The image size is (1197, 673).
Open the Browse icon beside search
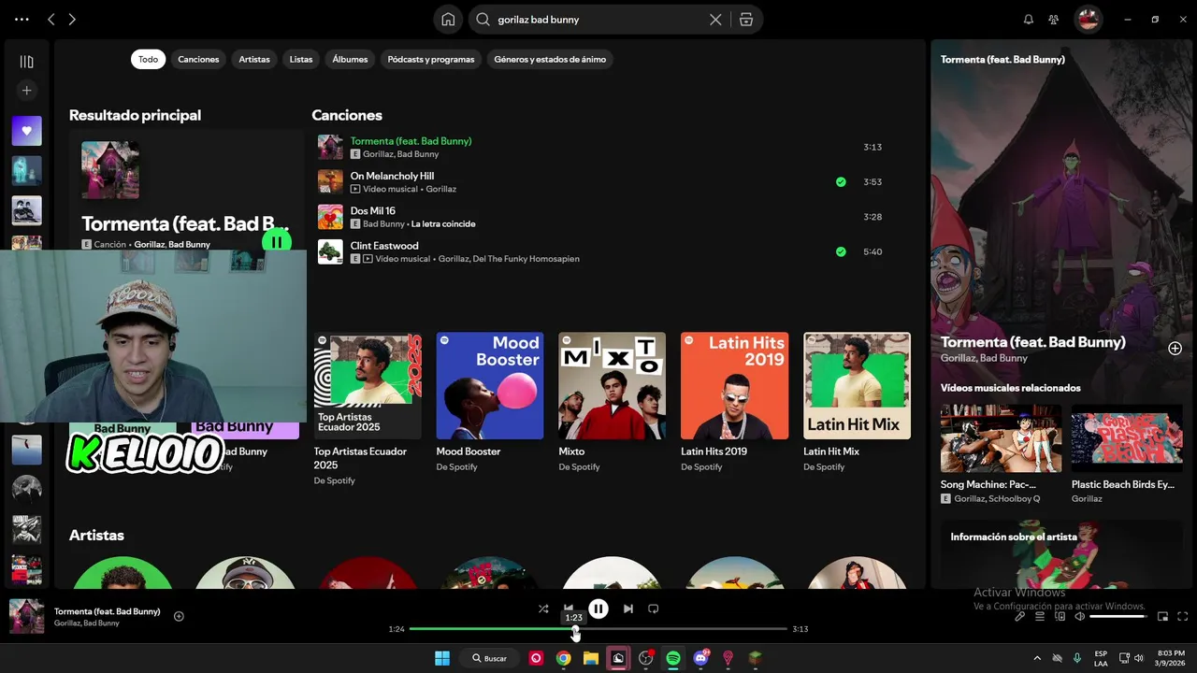click(746, 19)
